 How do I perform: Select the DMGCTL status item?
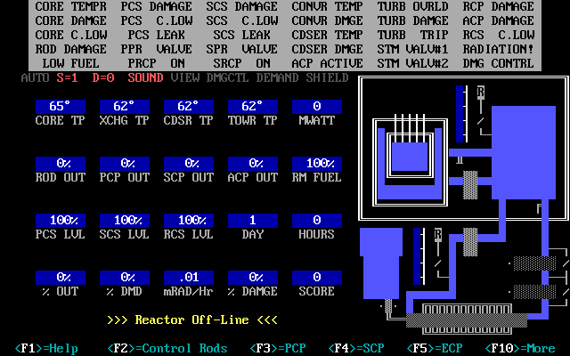[228, 77]
